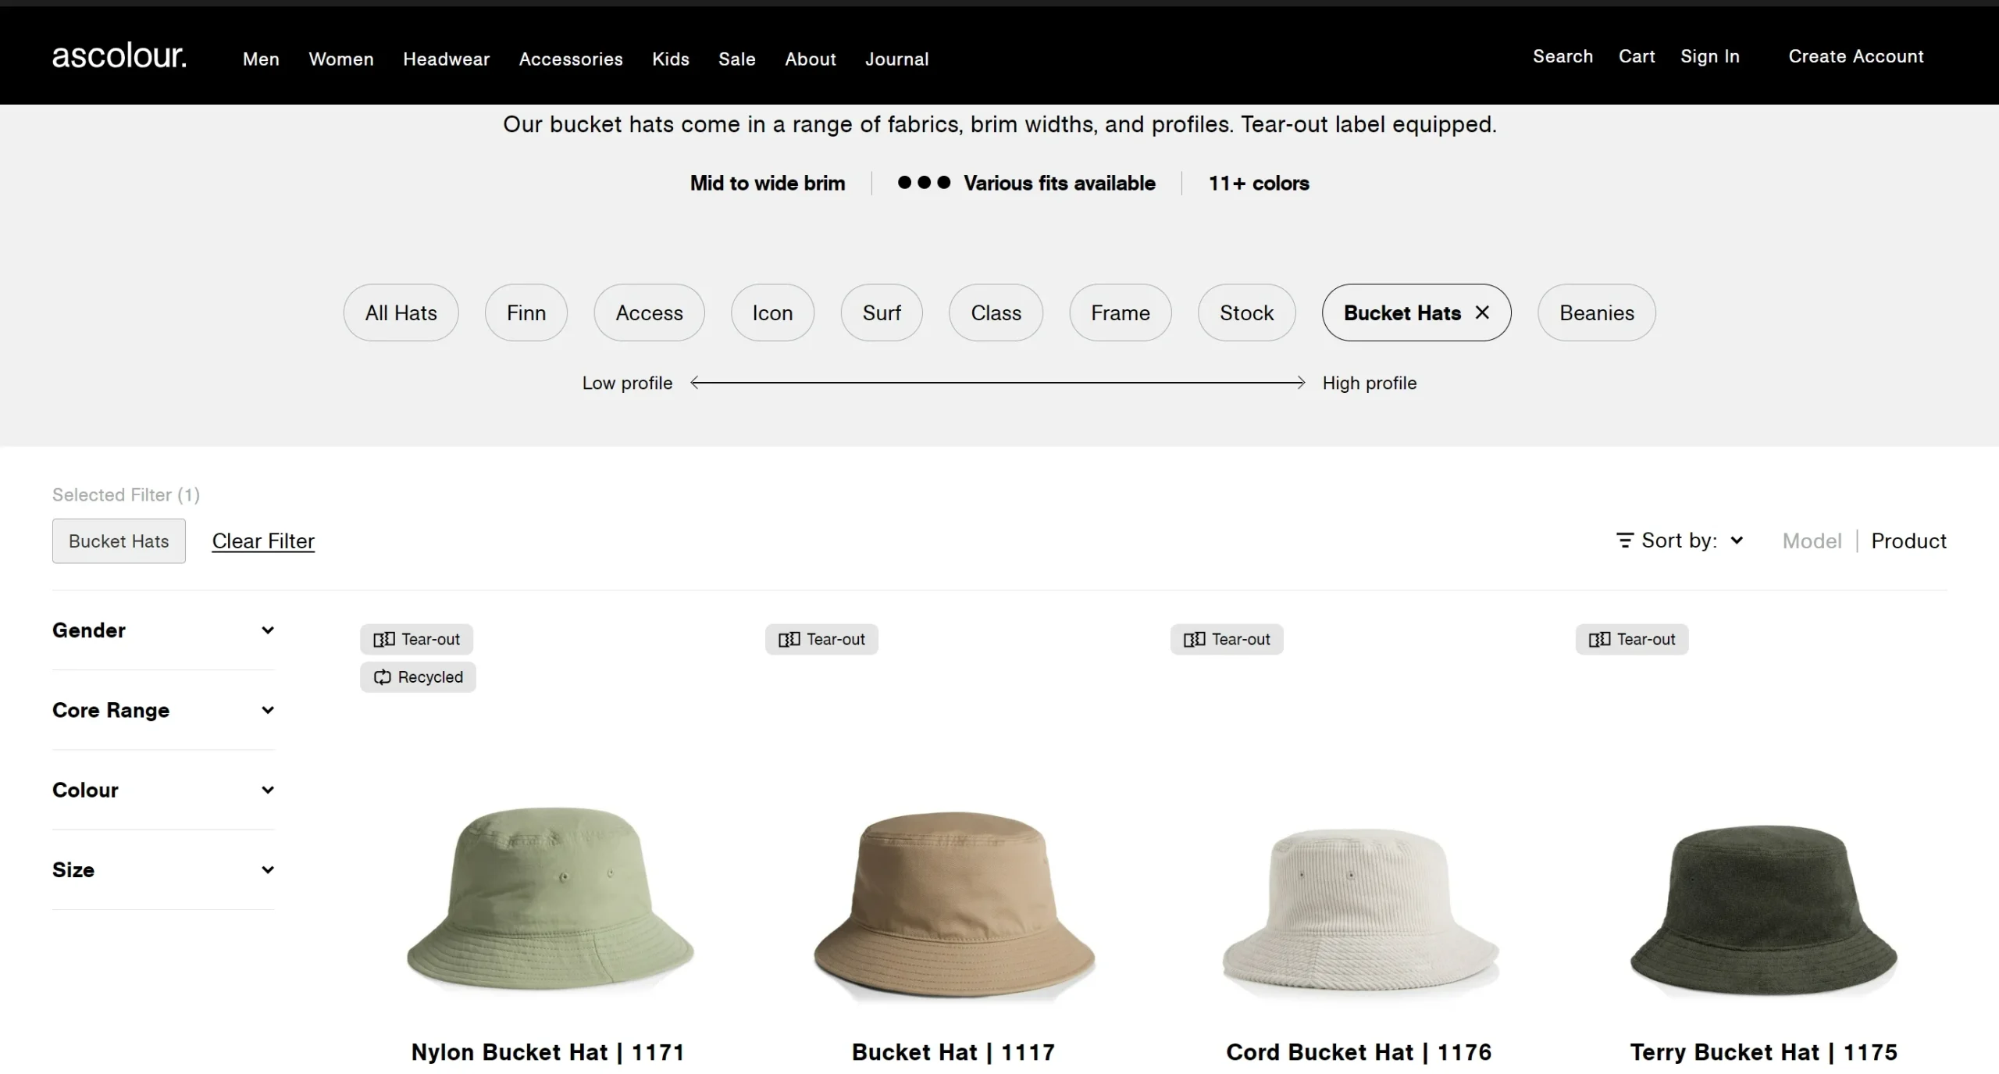Click Tear-out badge on Terry Bucket Hat
The width and height of the screenshot is (1999, 1074).
tap(1632, 639)
